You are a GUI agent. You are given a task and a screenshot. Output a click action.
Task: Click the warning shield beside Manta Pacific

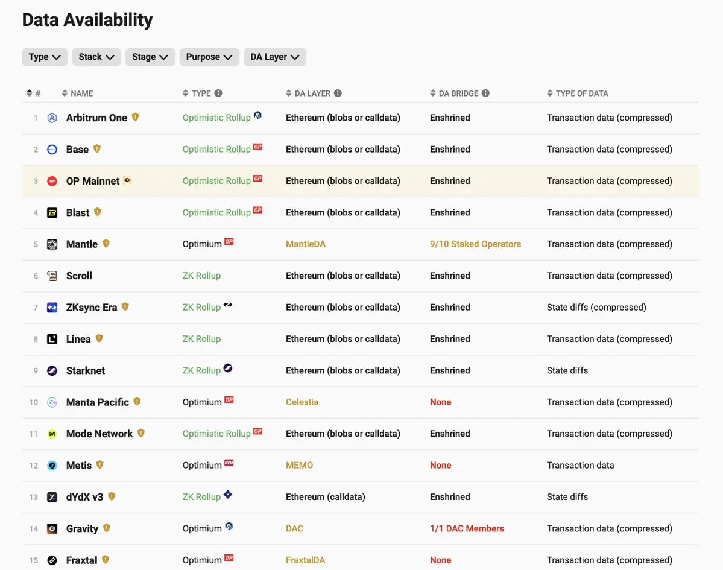[137, 401]
